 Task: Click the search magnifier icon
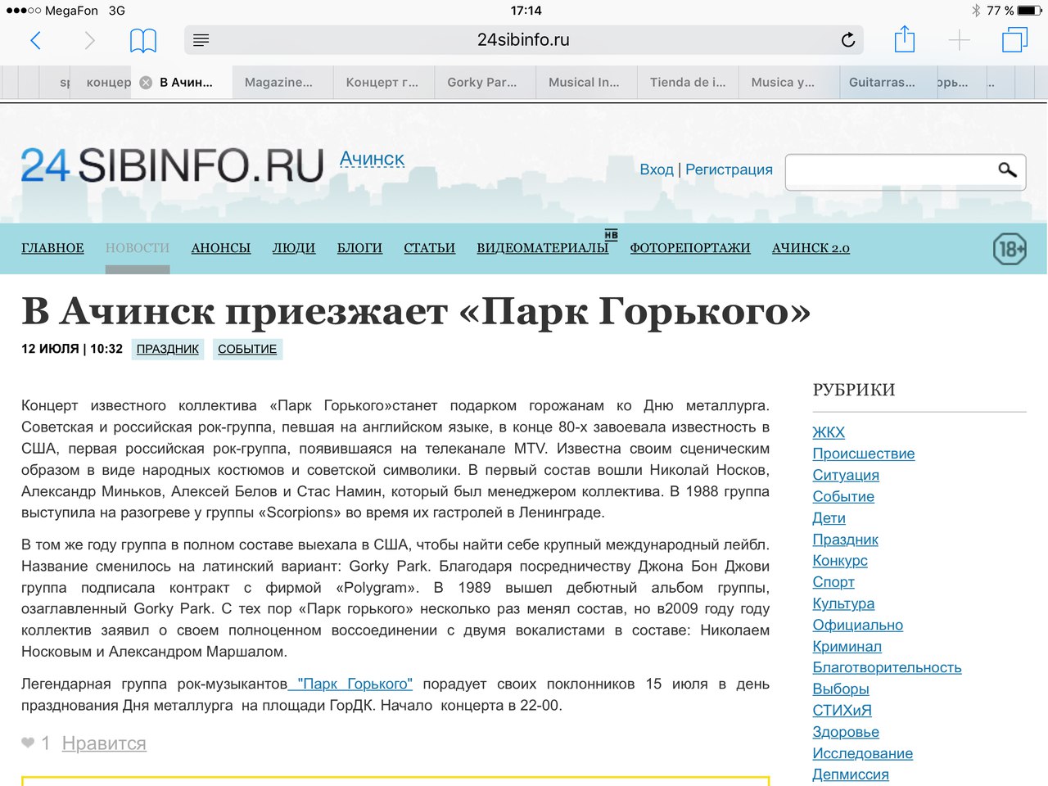point(1007,169)
